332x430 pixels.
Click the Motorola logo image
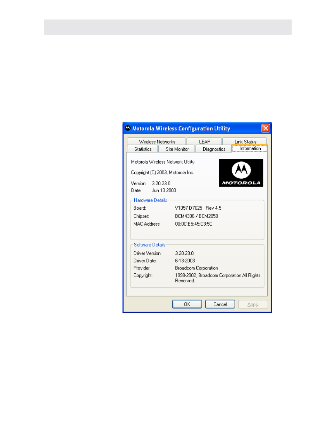point(241,173)
